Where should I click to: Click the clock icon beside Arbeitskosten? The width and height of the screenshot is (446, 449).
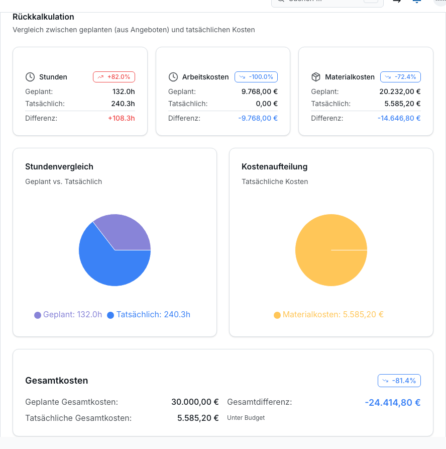(x=173, y=77)
